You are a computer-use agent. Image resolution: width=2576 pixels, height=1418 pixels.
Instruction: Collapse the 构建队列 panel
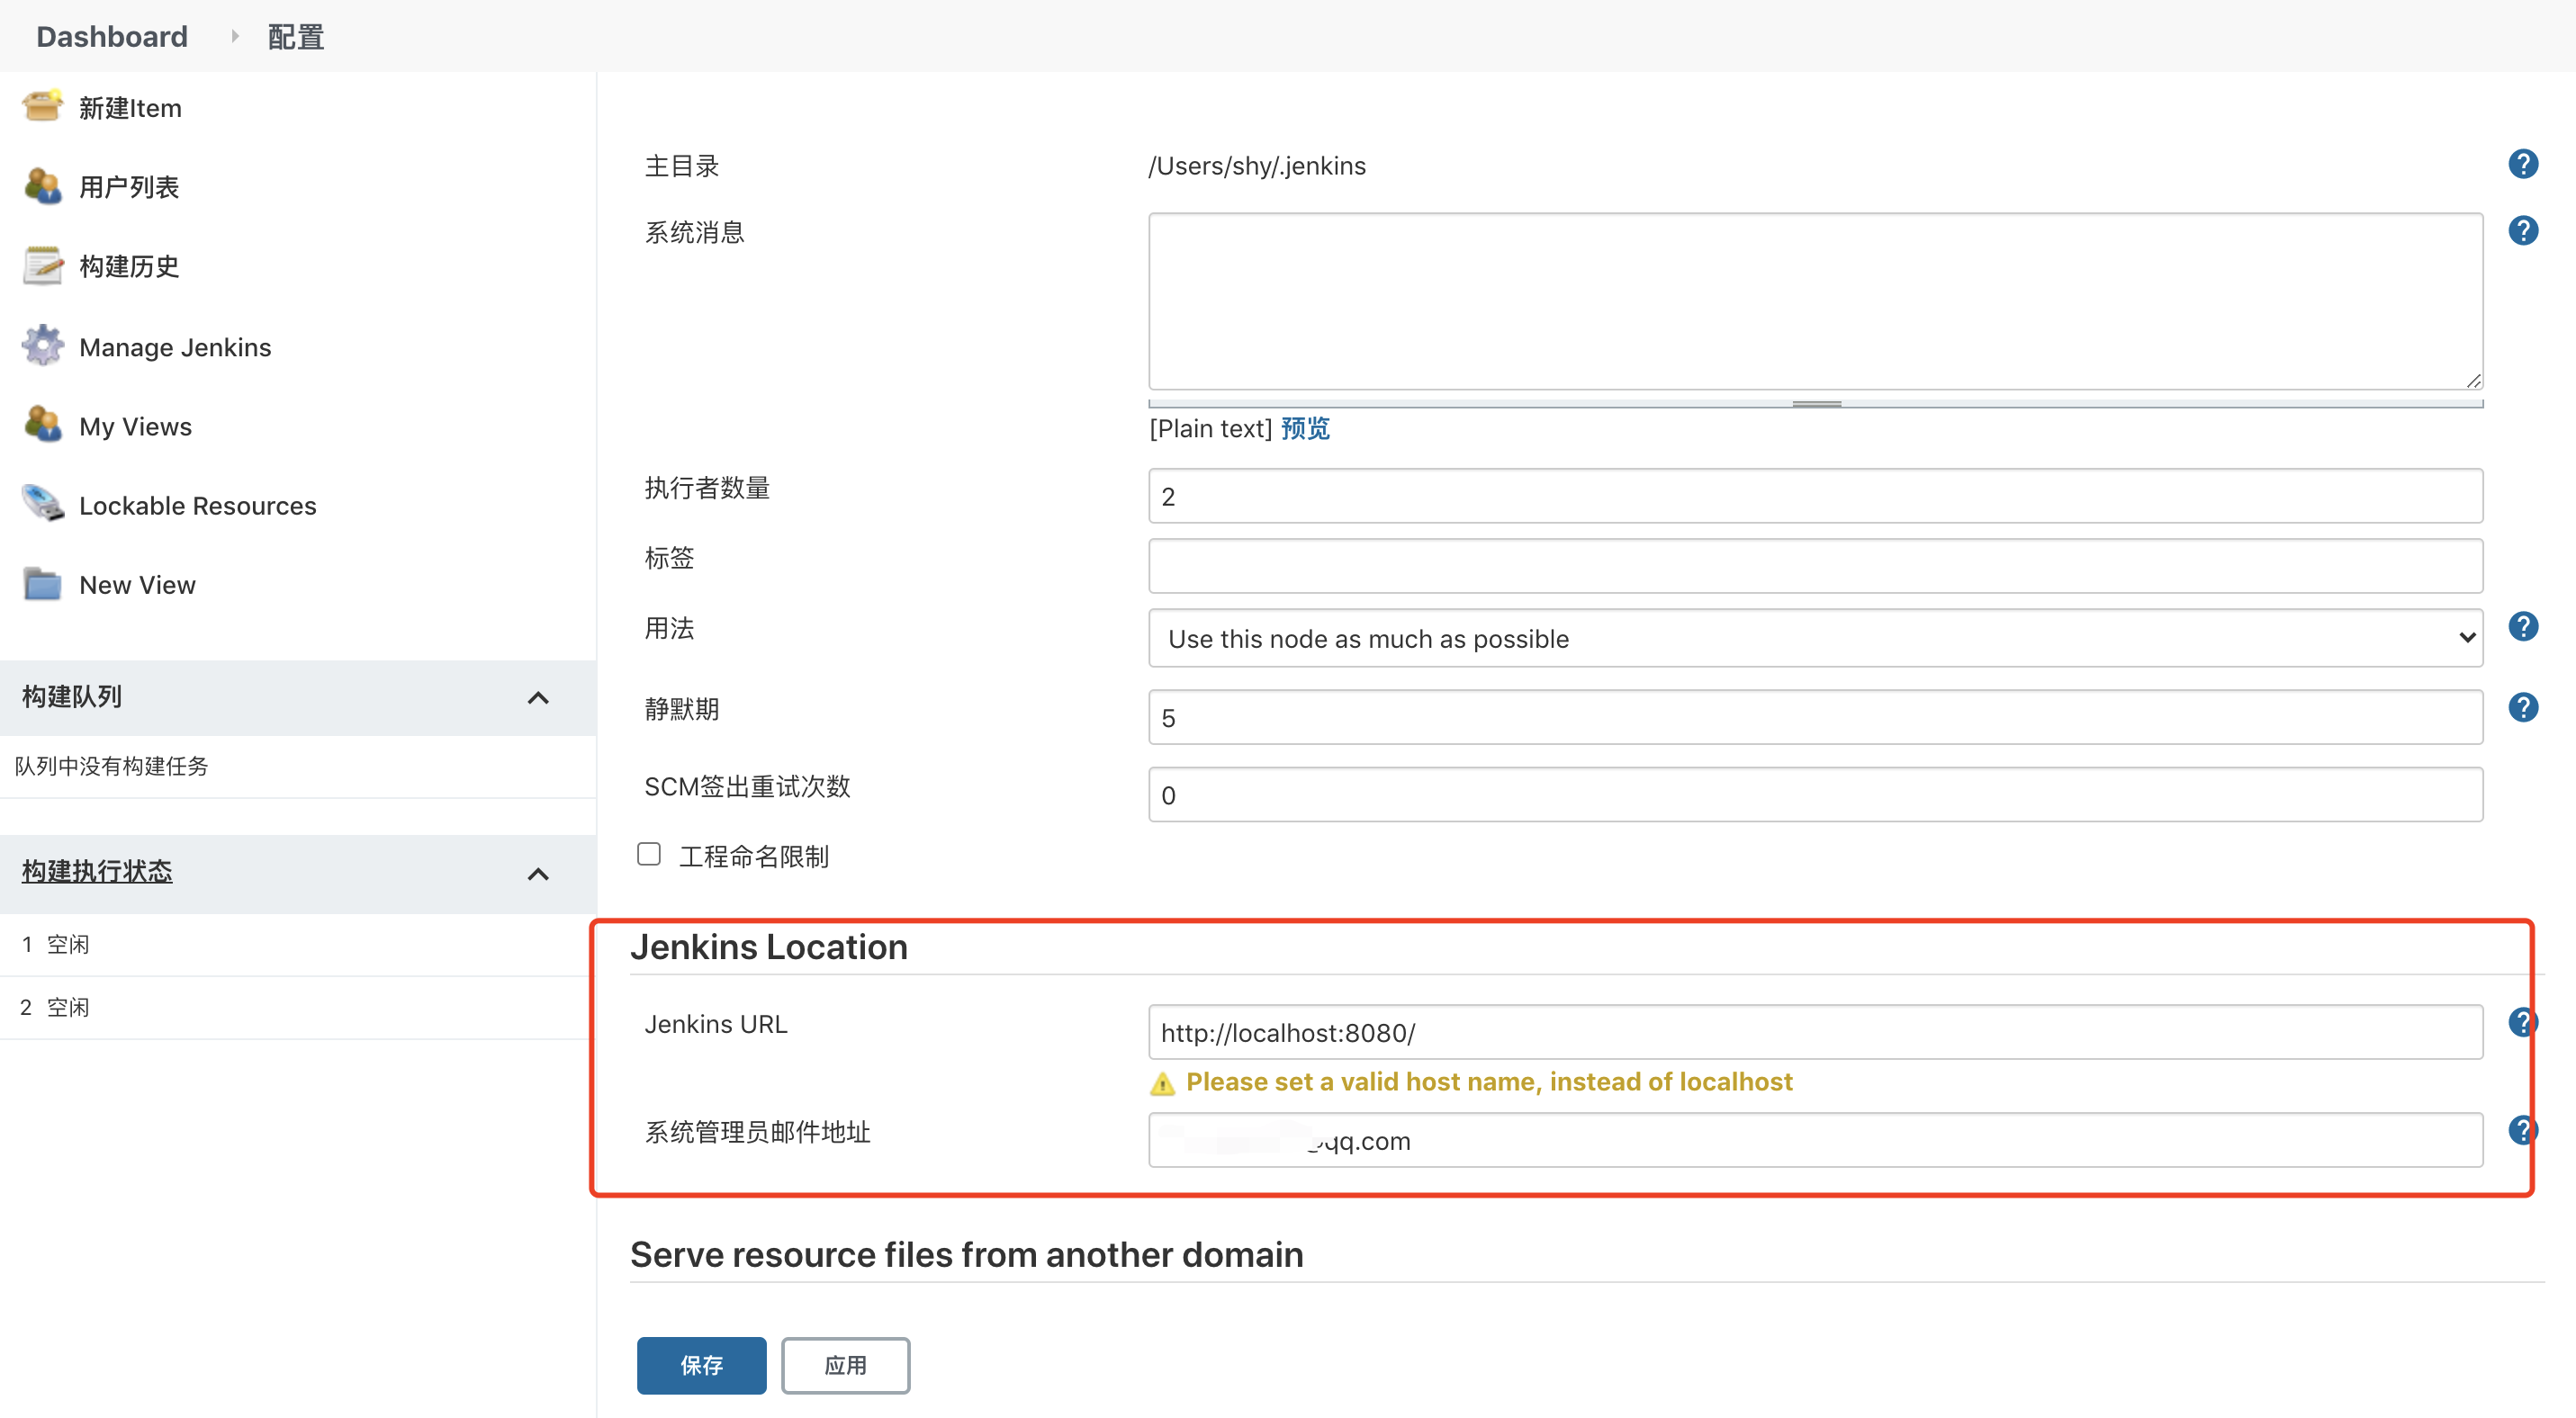click(539, 697)
